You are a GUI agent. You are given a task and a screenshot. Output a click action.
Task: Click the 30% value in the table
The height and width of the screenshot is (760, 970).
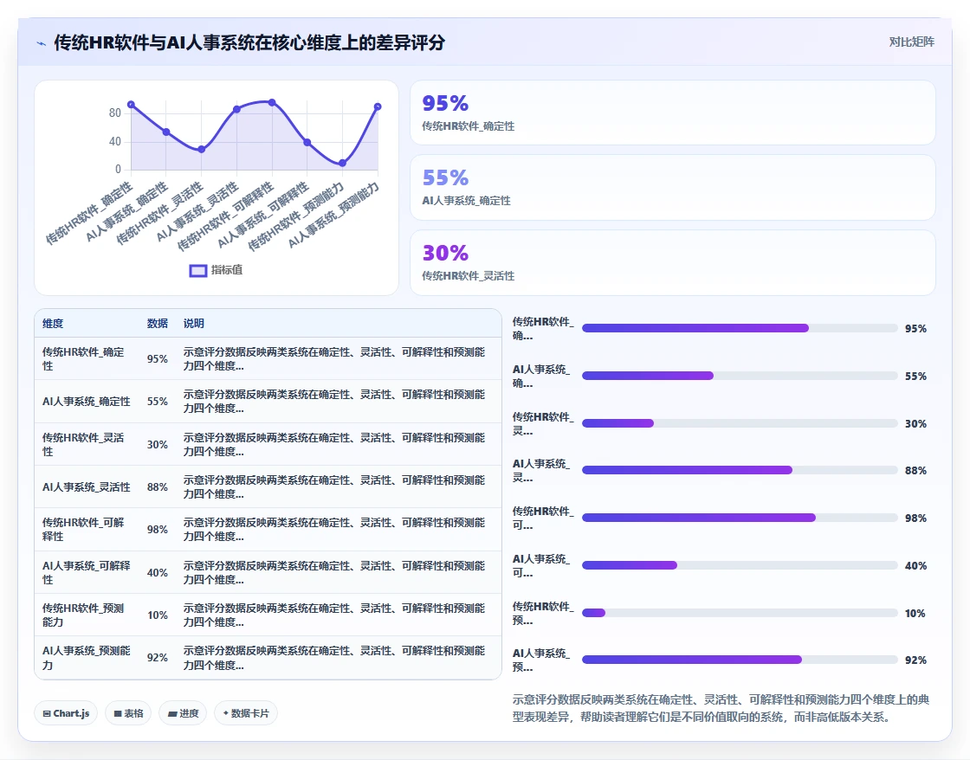[x=157, y=445]
